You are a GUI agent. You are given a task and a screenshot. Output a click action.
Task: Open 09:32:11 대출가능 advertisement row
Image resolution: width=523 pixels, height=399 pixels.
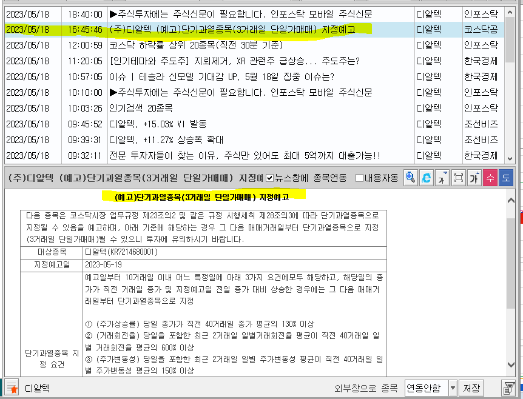(x=254, y=155)
